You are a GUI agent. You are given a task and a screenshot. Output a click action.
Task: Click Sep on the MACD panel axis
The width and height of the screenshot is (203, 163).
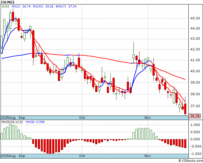pos(22,156)
